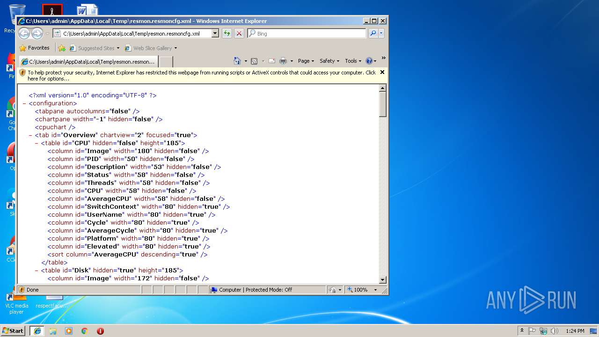Click the Bing search box
The width and height of the screenshot is (599, 337).
coord(307,33)
